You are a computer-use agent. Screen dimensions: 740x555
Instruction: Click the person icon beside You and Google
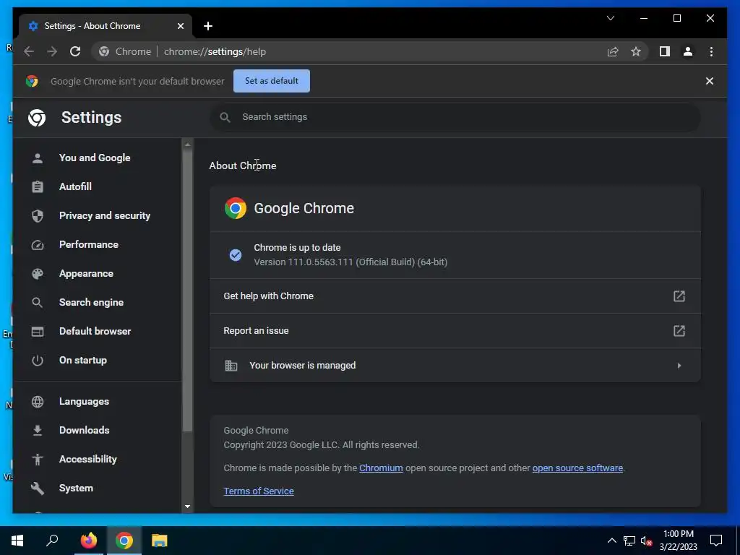[38, 158]
